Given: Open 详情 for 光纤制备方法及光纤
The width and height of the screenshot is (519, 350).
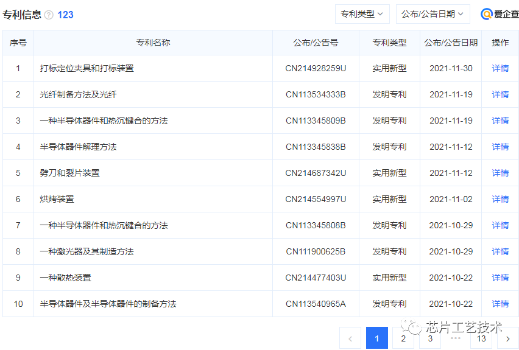Looking at the screenshot, I should (x=500, y=94).
